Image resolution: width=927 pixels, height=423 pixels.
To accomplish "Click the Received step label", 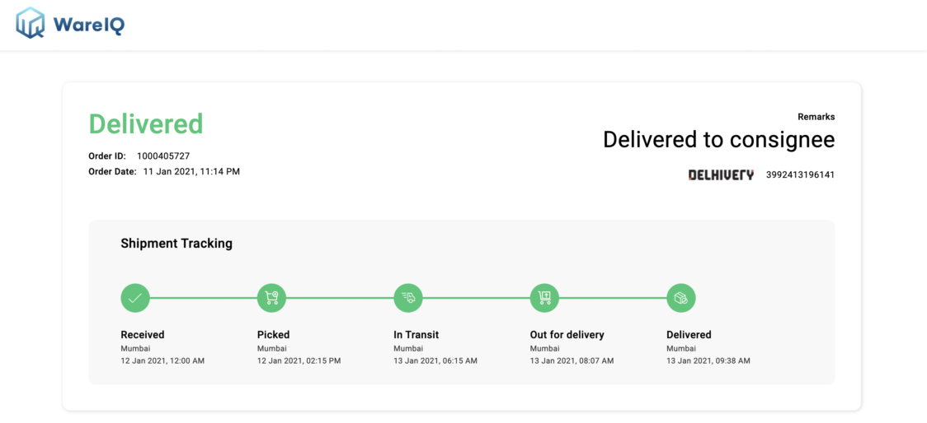I will click(x=143, y=334).
